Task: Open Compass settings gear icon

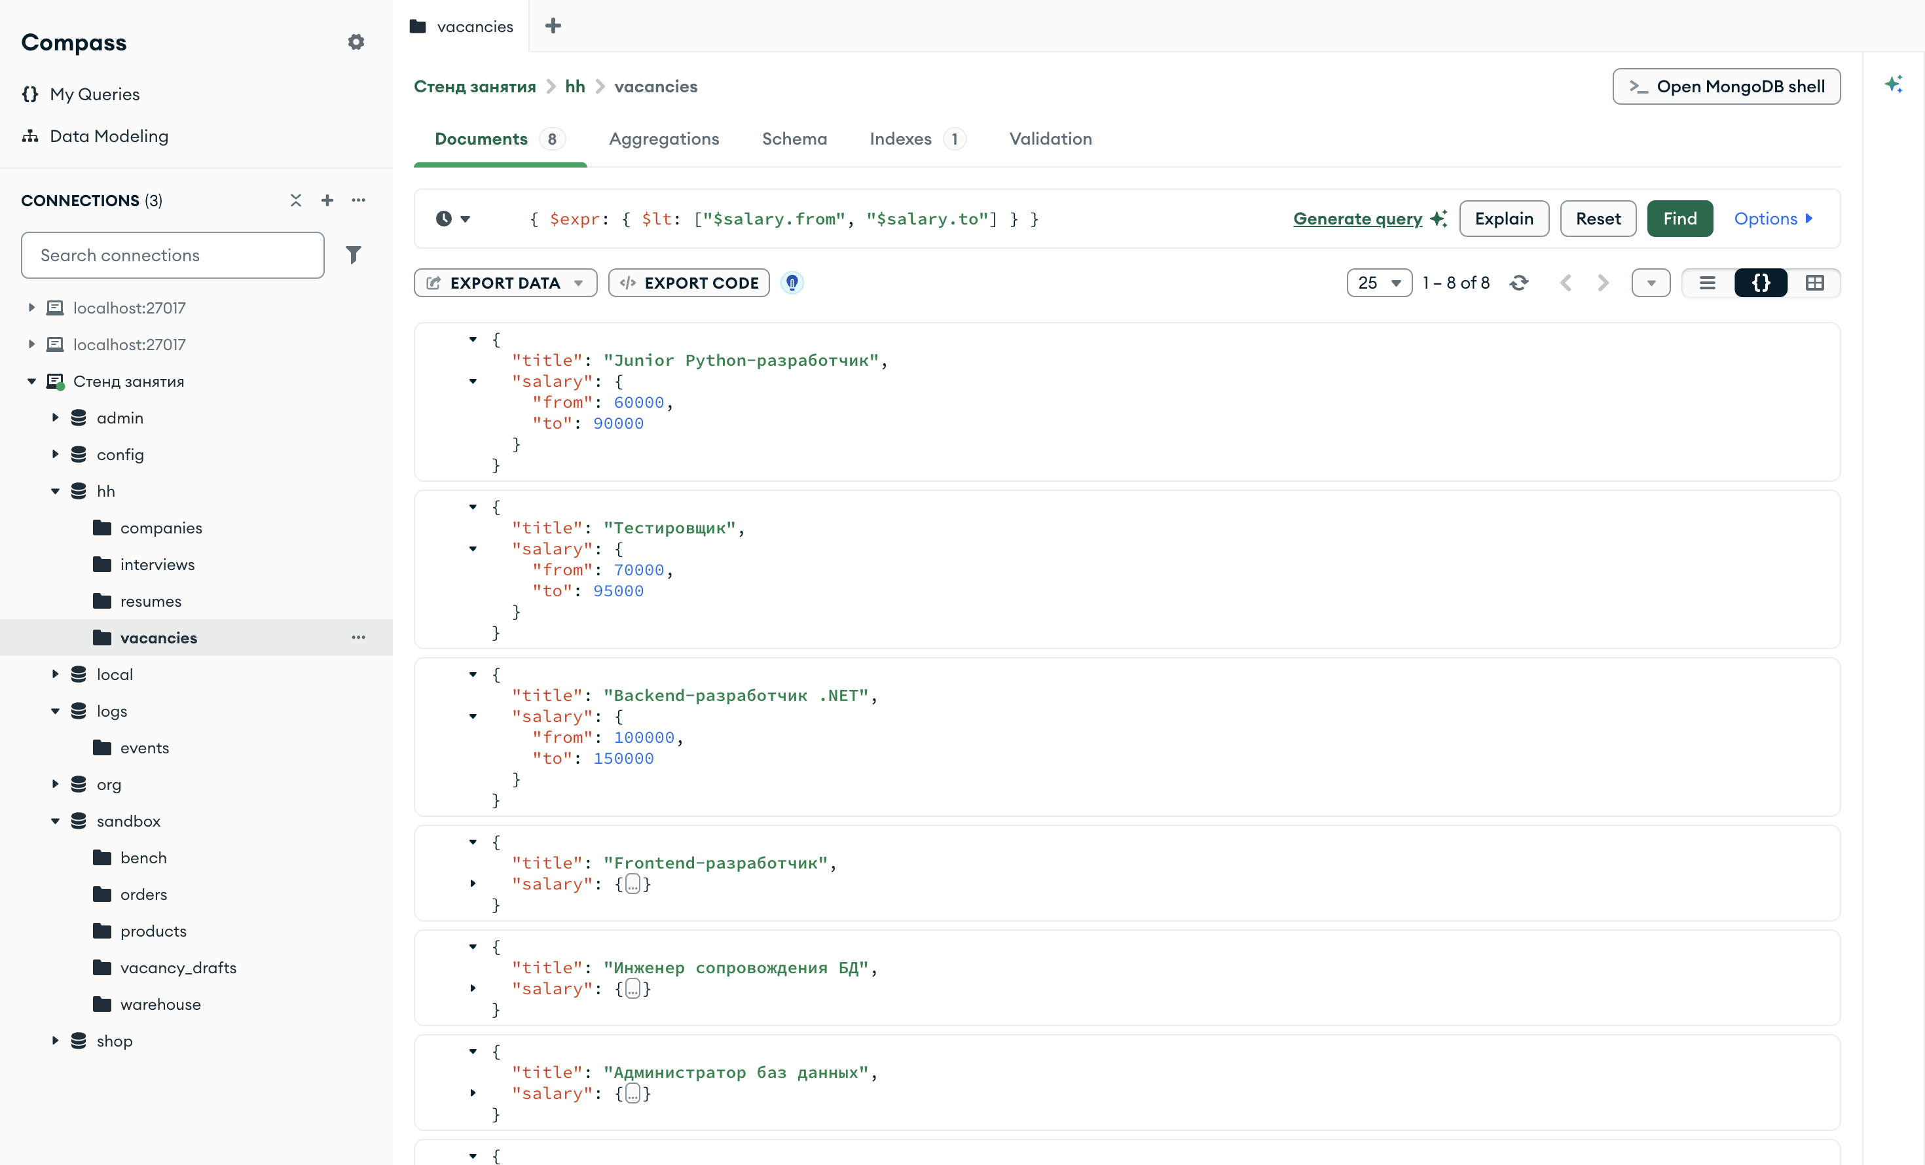Action: [356, 42]
